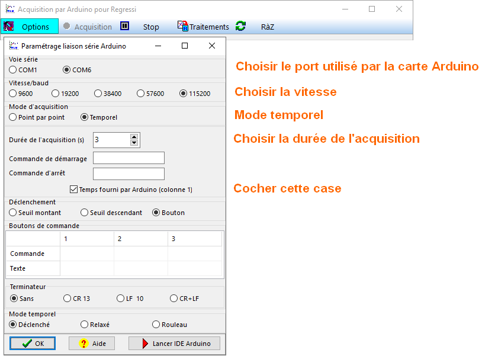Click column header 1 in Boutons table
The height and width of the screenshot is (356, 482).
87,239
